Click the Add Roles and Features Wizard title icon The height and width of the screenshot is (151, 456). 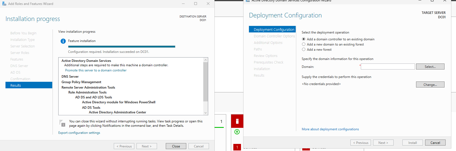click(4, 4)
